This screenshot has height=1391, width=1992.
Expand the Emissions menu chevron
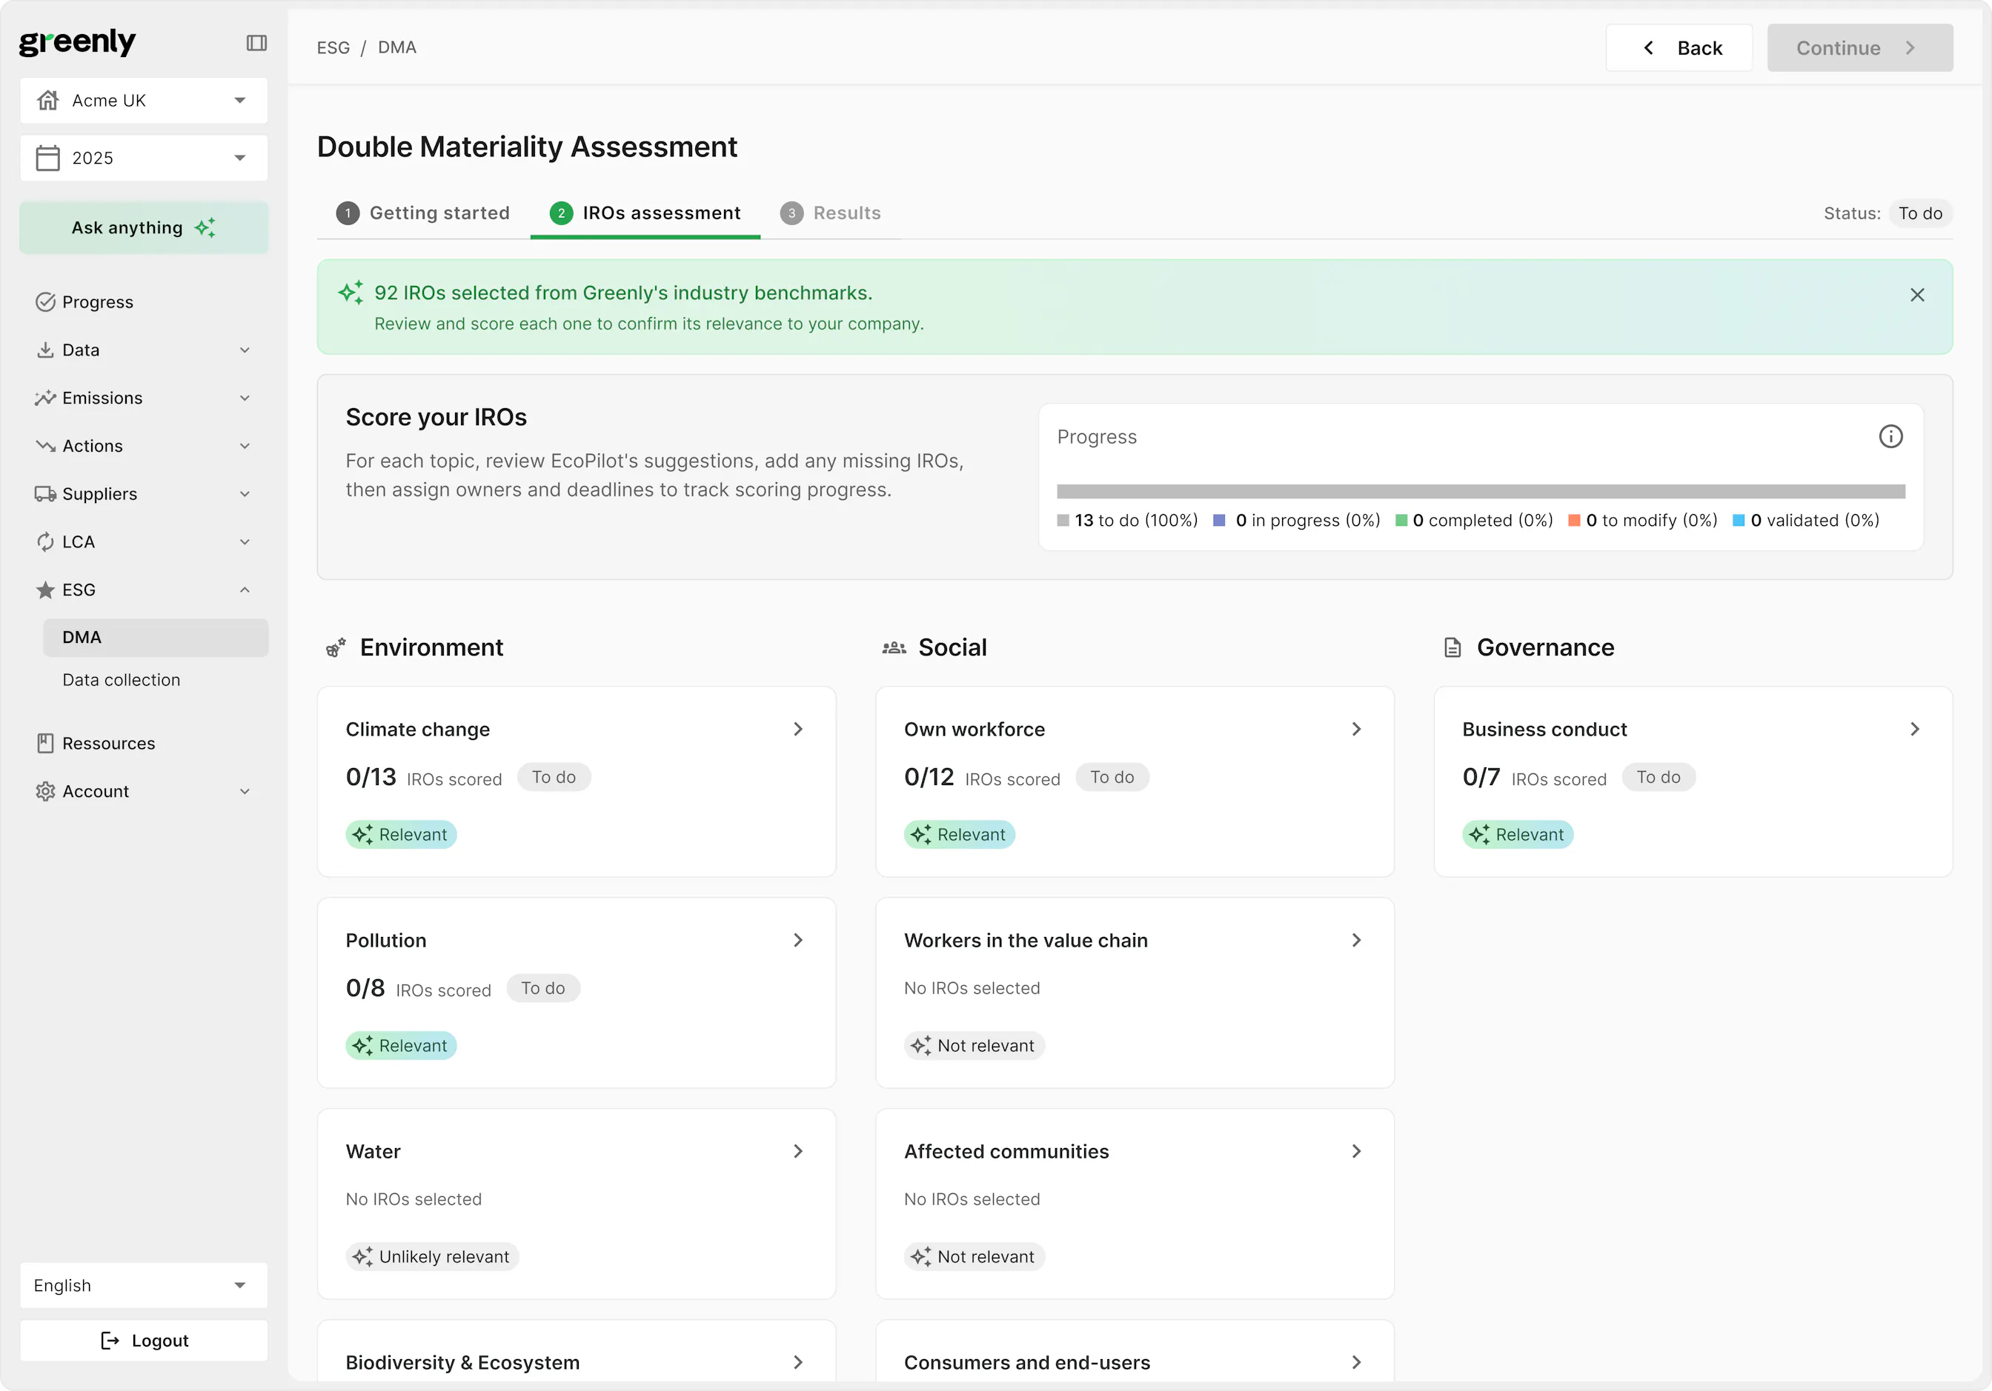click(245, 398)
